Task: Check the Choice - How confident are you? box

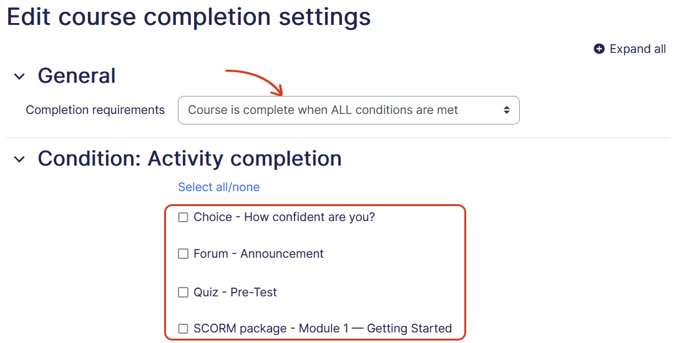Action: (183, 217)
